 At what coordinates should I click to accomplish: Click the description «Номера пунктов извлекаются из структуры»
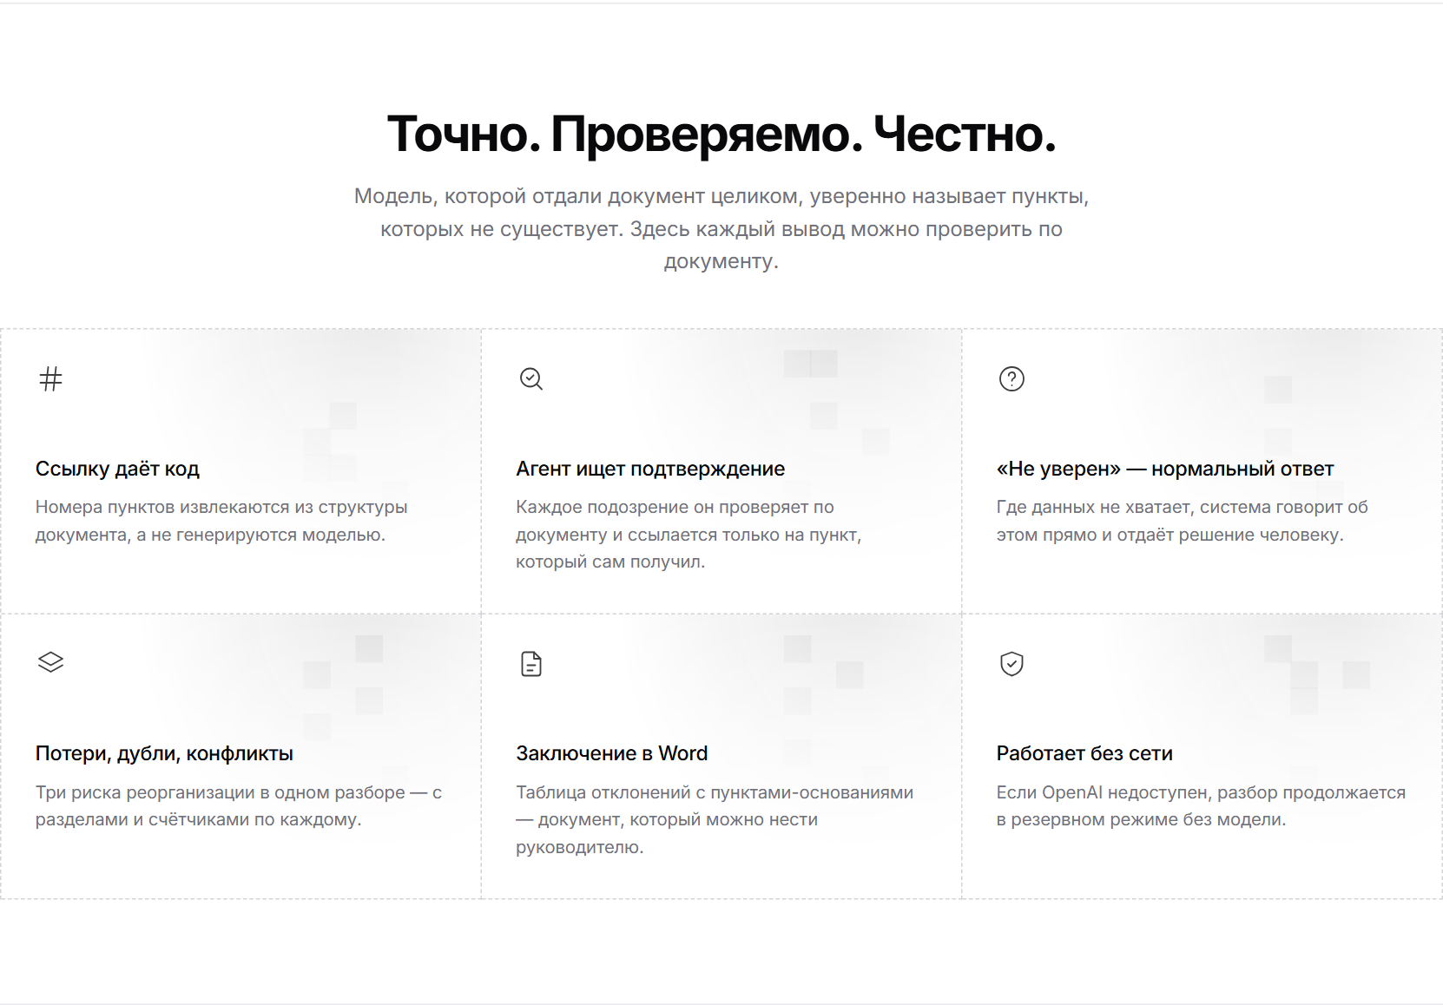tap(221, 521)
